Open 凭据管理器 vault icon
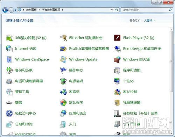Viewport: 175px width, 137px height. coord(117,103)
